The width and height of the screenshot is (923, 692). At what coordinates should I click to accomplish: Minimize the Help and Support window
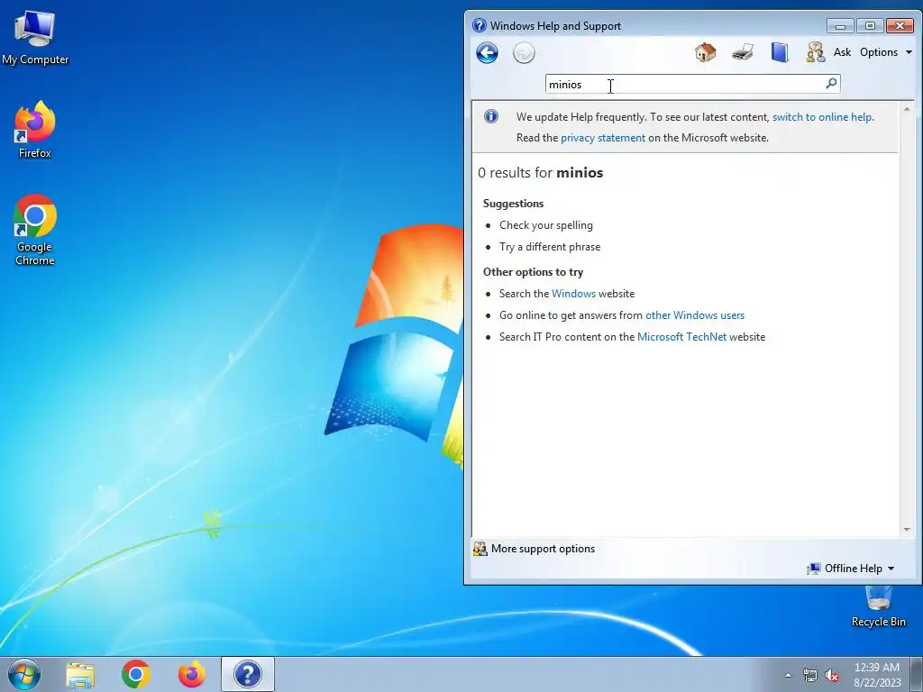click(840, 26)
